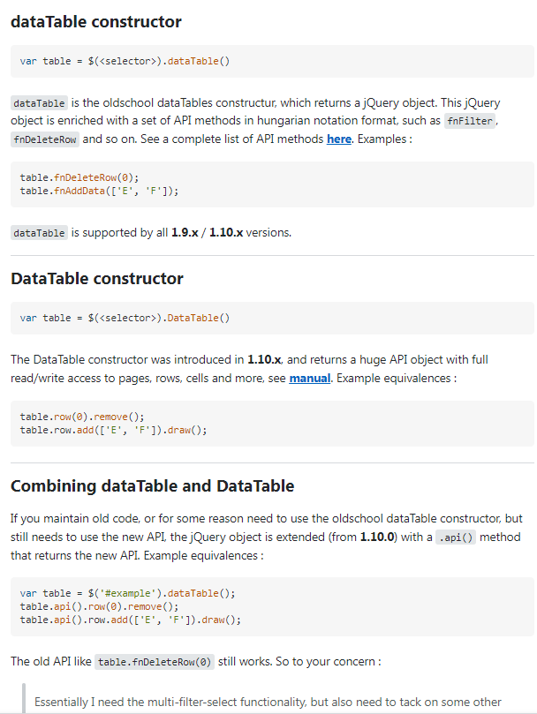Click the inline dataTable code before "is supported by"
The height and width of the screenshot is (714, 537).
pos(39,233)
